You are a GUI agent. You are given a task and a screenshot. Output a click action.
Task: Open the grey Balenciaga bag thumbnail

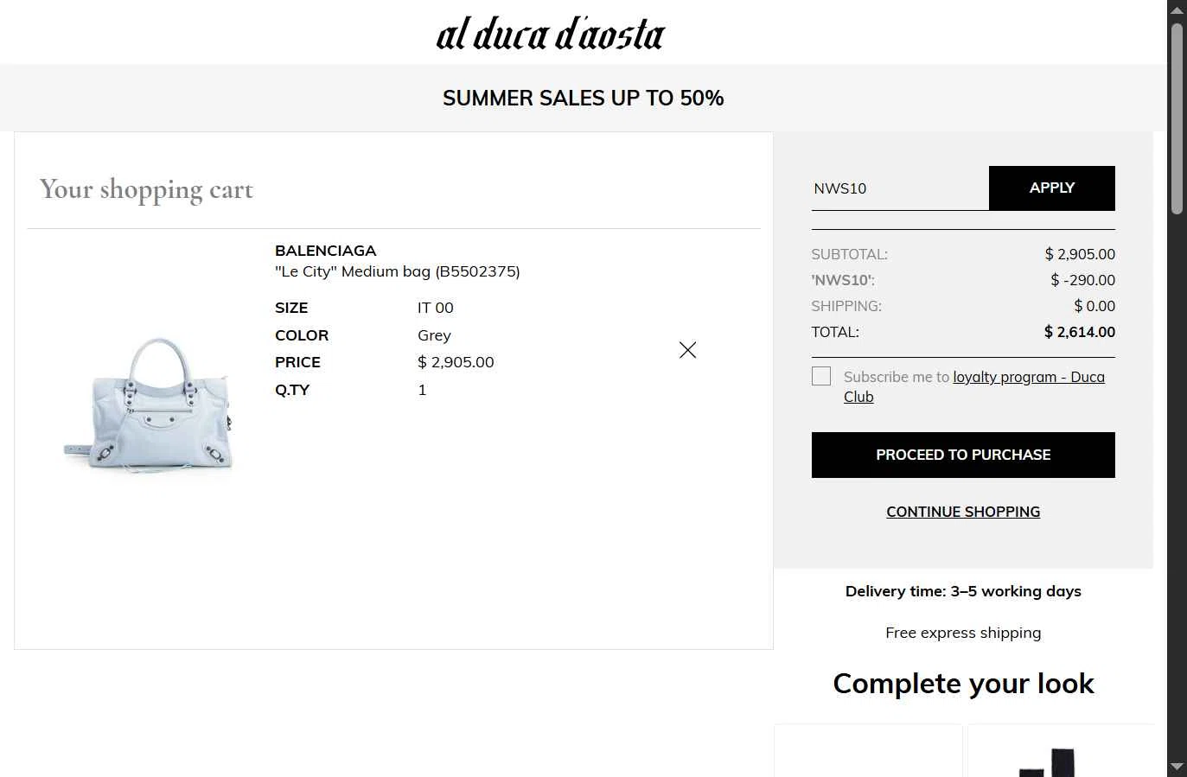(x=148, y=404)
